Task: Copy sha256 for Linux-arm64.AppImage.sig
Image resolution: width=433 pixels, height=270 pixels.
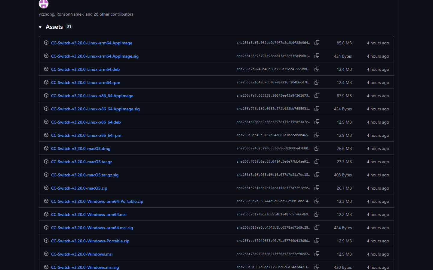Action: (x=317, y=56)
